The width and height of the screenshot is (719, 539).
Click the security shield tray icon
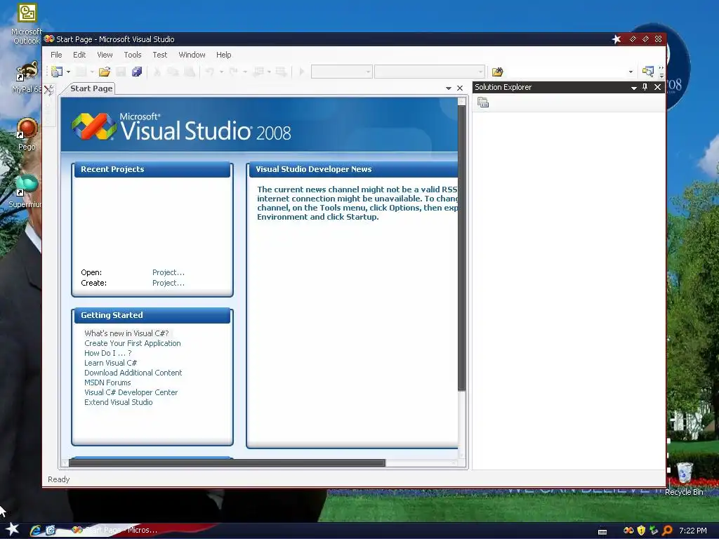(x=641, y=531)
